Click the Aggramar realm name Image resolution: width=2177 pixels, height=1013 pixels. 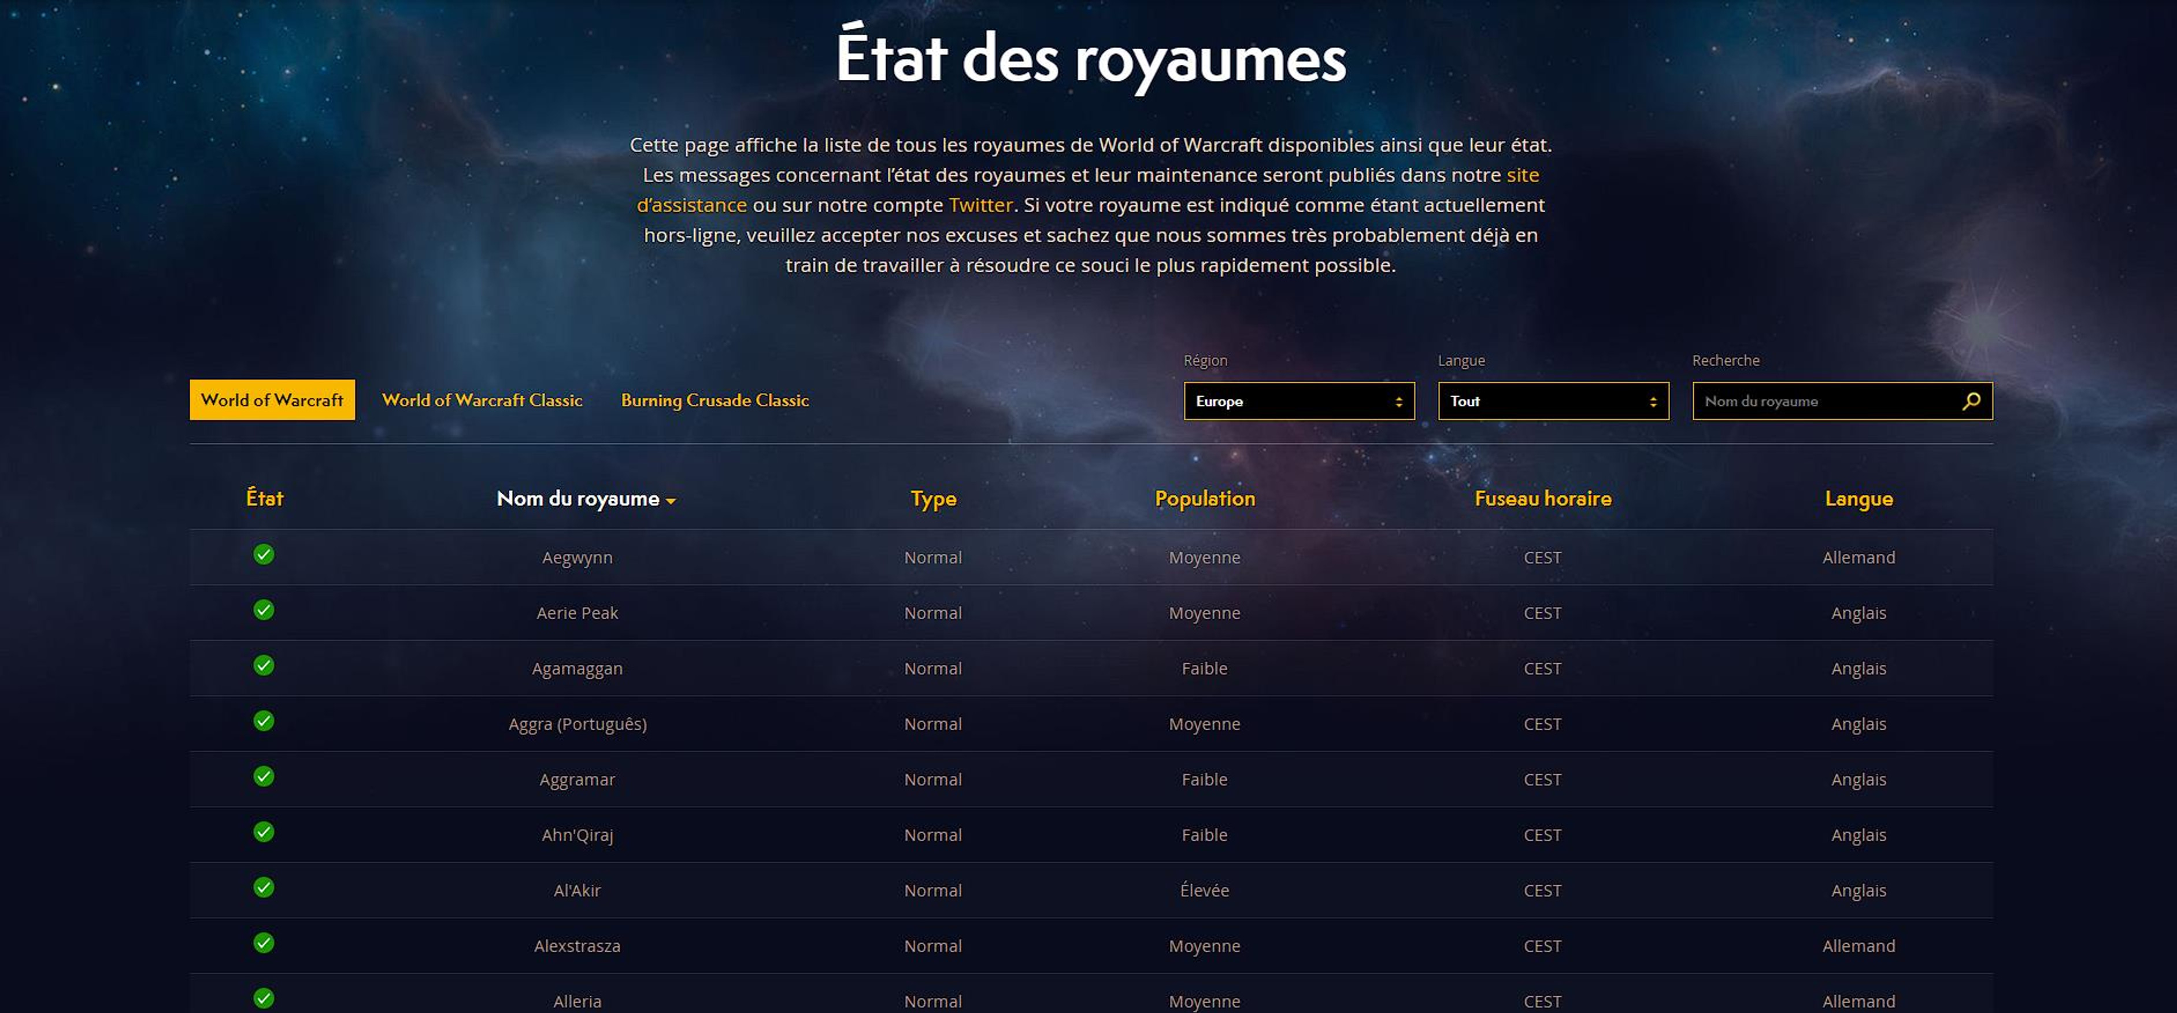[577, 779]
